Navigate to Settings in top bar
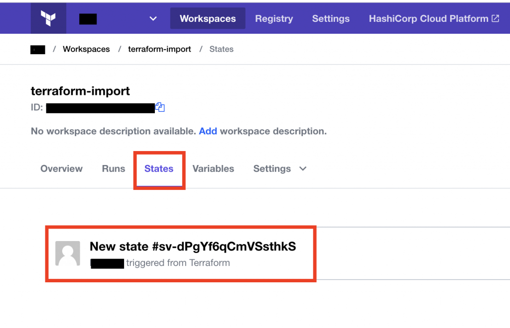Screen dimensions: 510x328 click(x=330, y=18)
